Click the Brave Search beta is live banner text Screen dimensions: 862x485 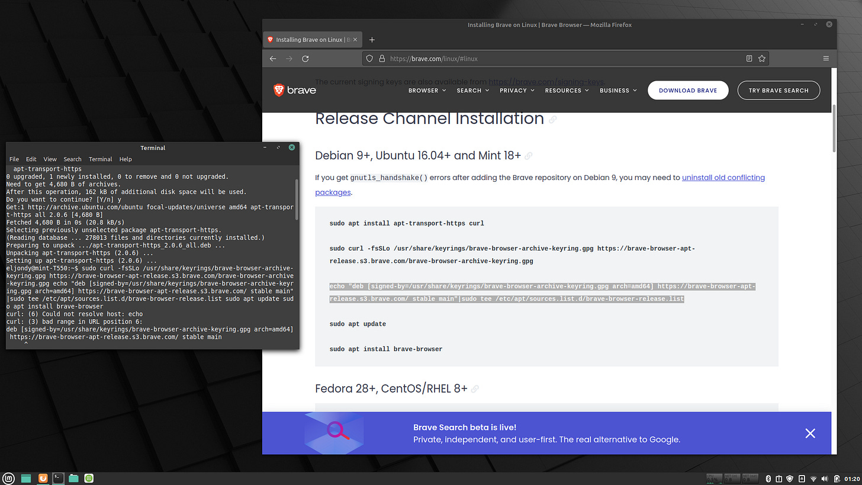tap(465, 427)
